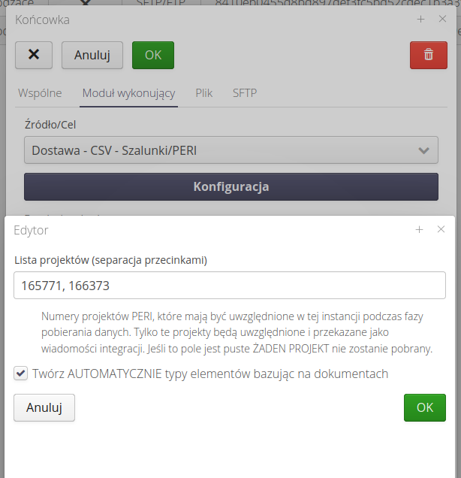The image size is (461, 478).
Task: Close the Edytor dialog window
Action: coord(441,230)
